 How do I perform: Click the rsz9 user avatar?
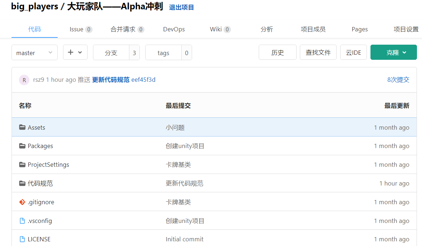click(x=24, y=80)
